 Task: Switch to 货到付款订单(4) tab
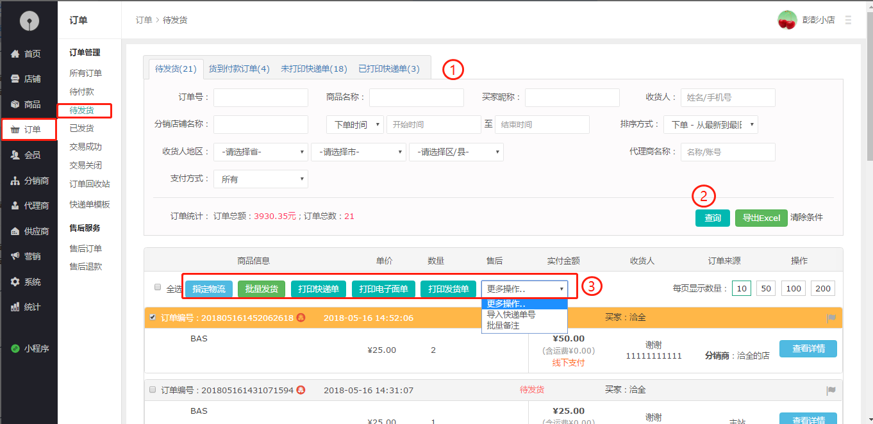(x=239, y=69)
